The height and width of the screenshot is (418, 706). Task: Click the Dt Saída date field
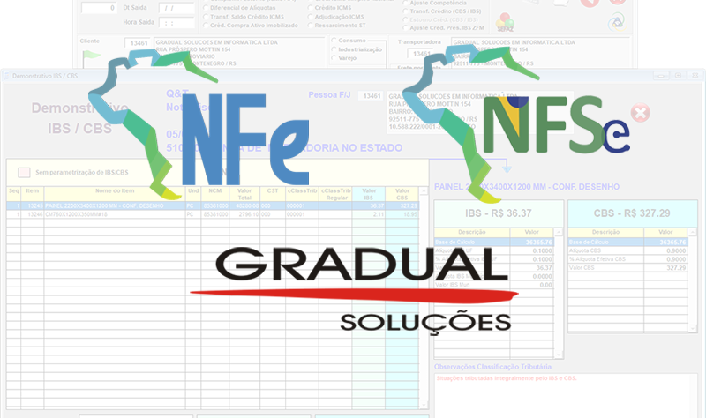click(176, 8)
